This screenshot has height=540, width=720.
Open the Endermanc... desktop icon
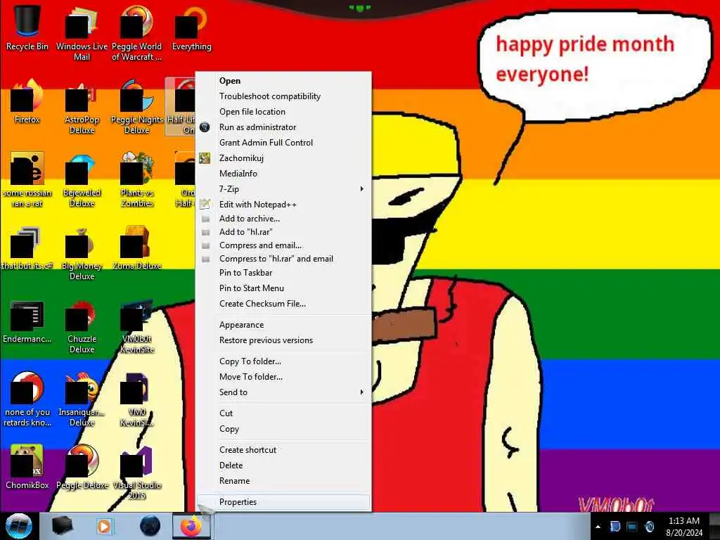click(27, 321)
